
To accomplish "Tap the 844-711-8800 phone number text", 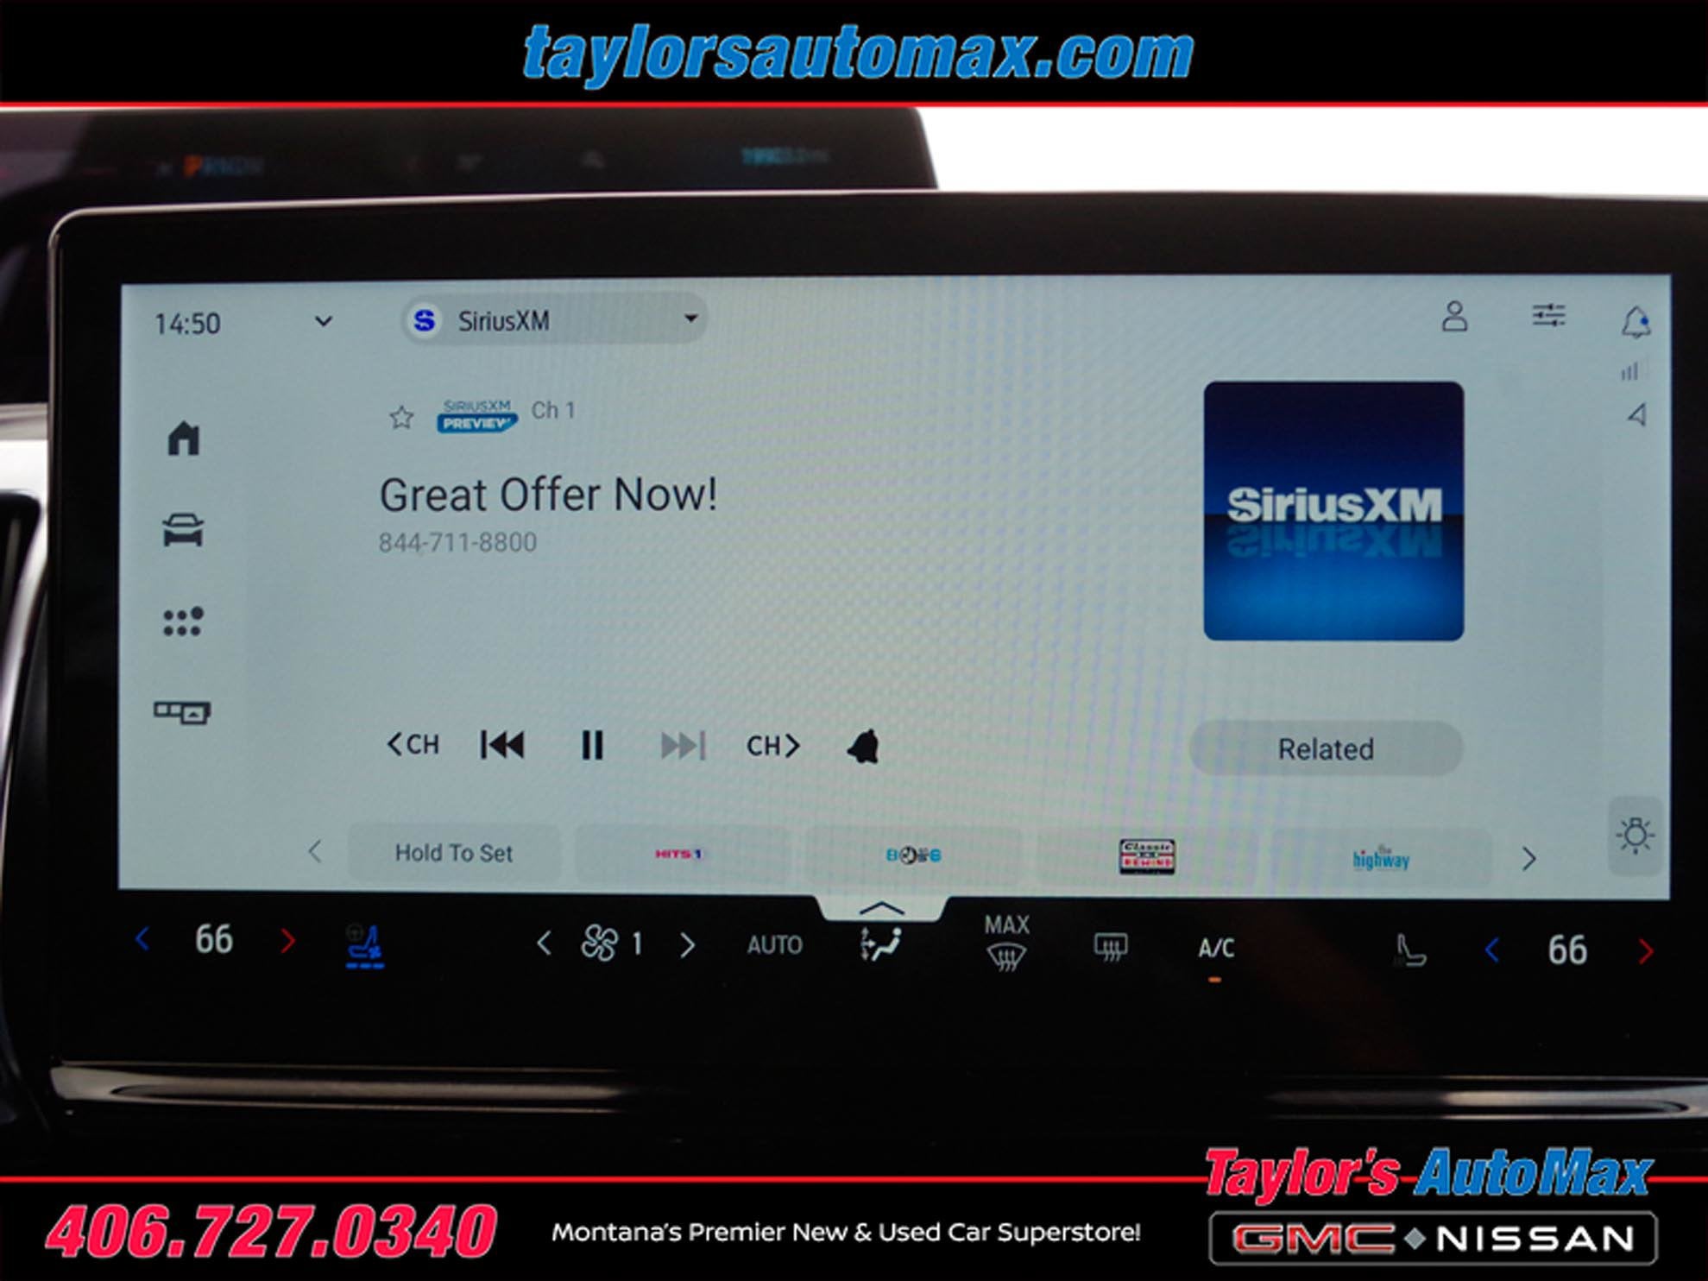I will [457, 542].
